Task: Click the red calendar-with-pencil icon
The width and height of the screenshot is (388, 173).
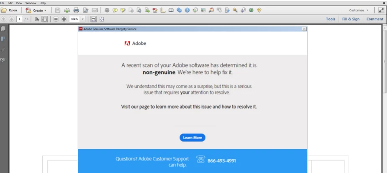Action: point(155,10)
